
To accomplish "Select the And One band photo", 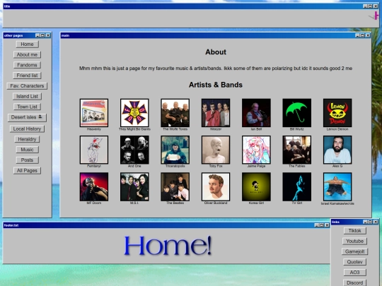I will click(x=134, y=150).
